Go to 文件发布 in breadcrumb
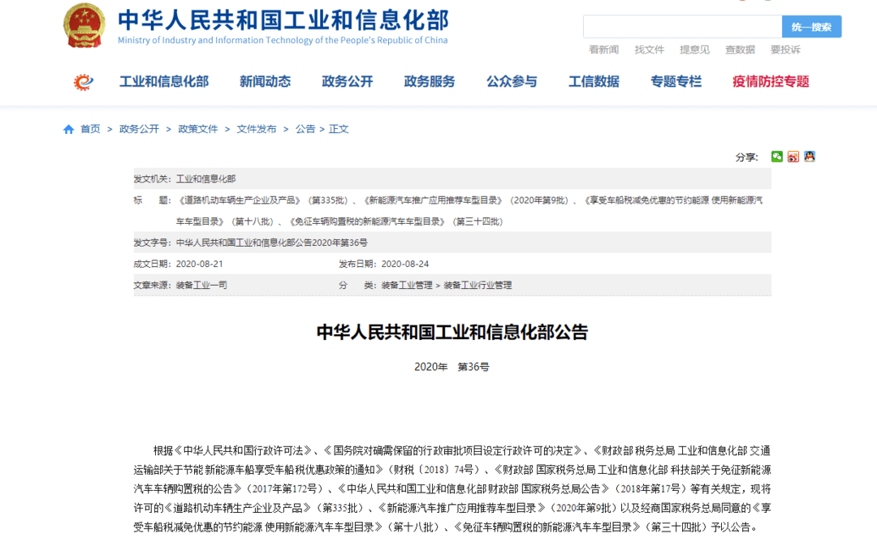Screen dimensions: 877x551 click(257, 129)
